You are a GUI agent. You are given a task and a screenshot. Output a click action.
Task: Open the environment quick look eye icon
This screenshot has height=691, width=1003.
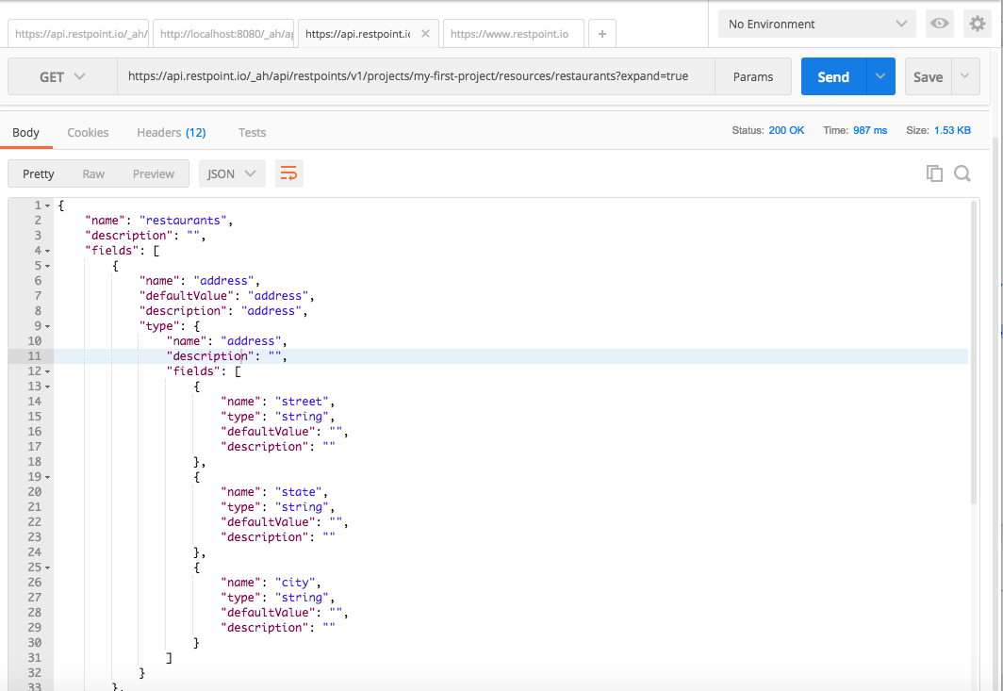pos(939,24)
